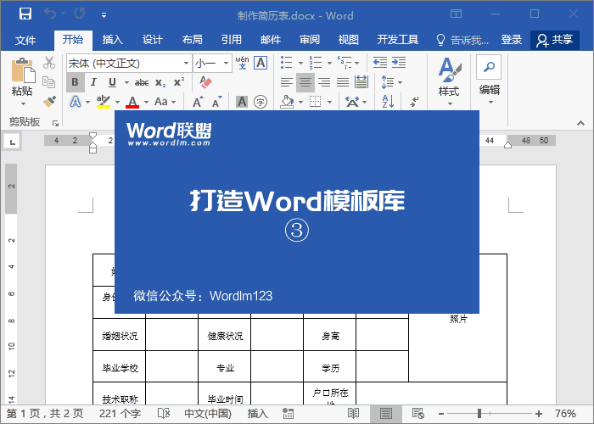Toggle character shading A

click(242, 102)
